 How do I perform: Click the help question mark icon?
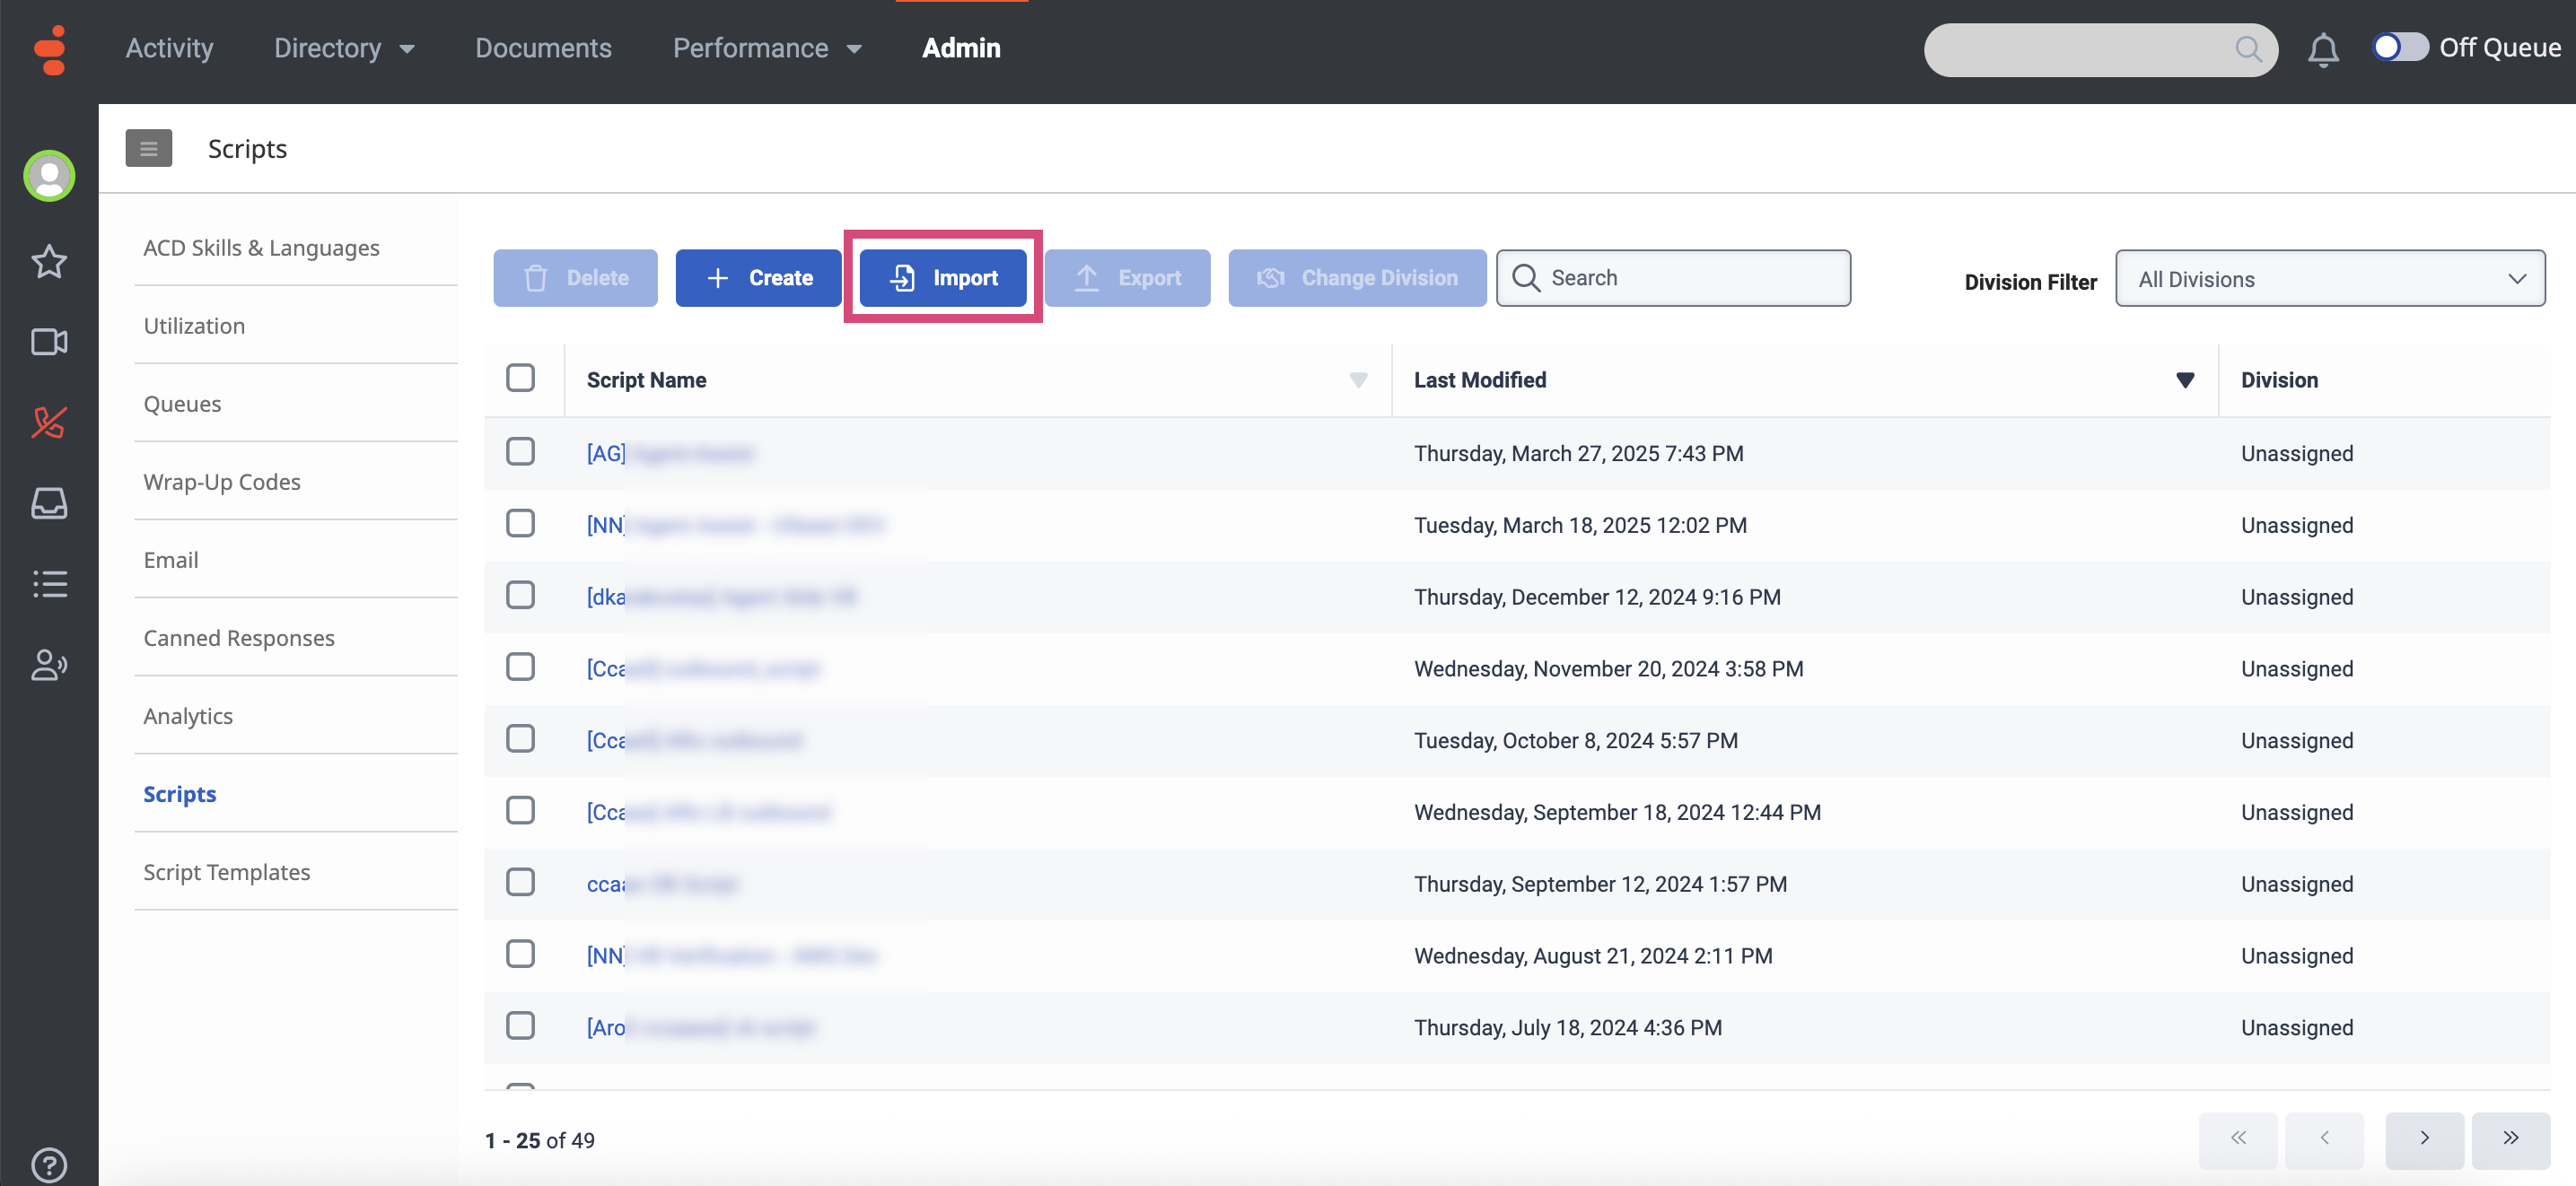[x=49, y=1164]
